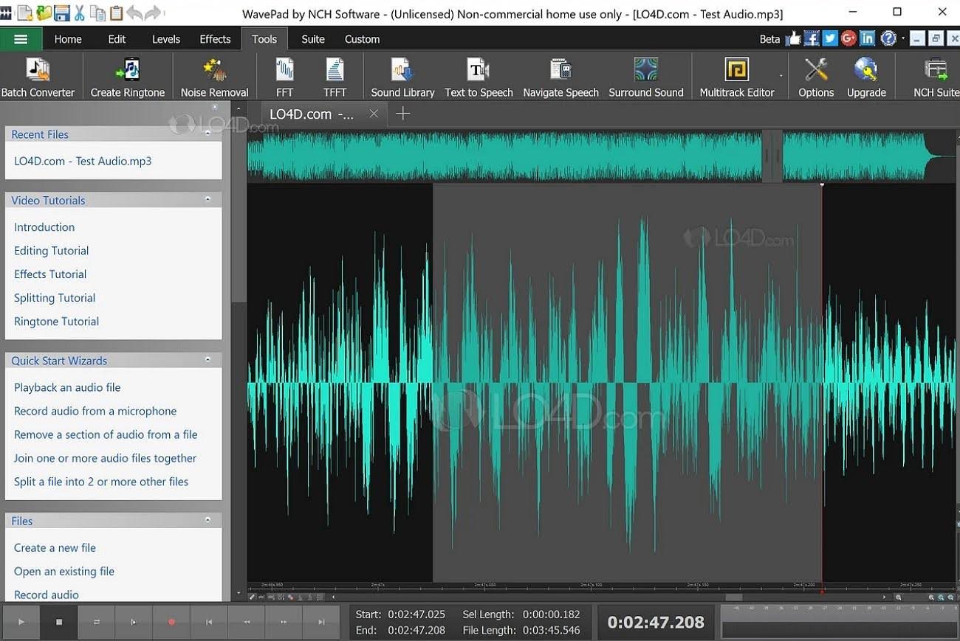Click the overview waveform handle at the top
960x641 pixels.
pos(772,156)
